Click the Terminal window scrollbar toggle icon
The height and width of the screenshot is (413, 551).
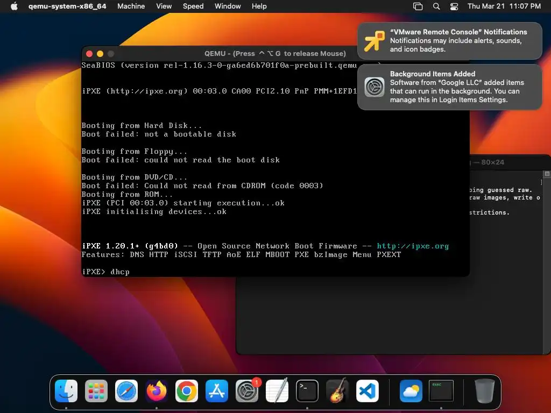click(547, 174)
